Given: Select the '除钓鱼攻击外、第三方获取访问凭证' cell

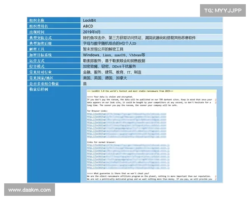Looking at the screenshot, I should pos(152,37).
